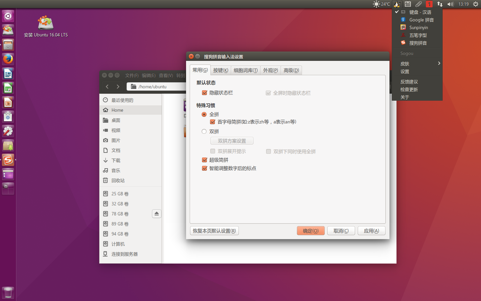Open LibreOffice Writer from the dock
Screen dimensions: 481x301
8,74
